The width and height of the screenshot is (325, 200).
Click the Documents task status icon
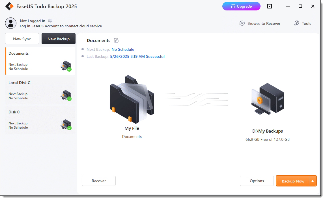click(66, 66)
